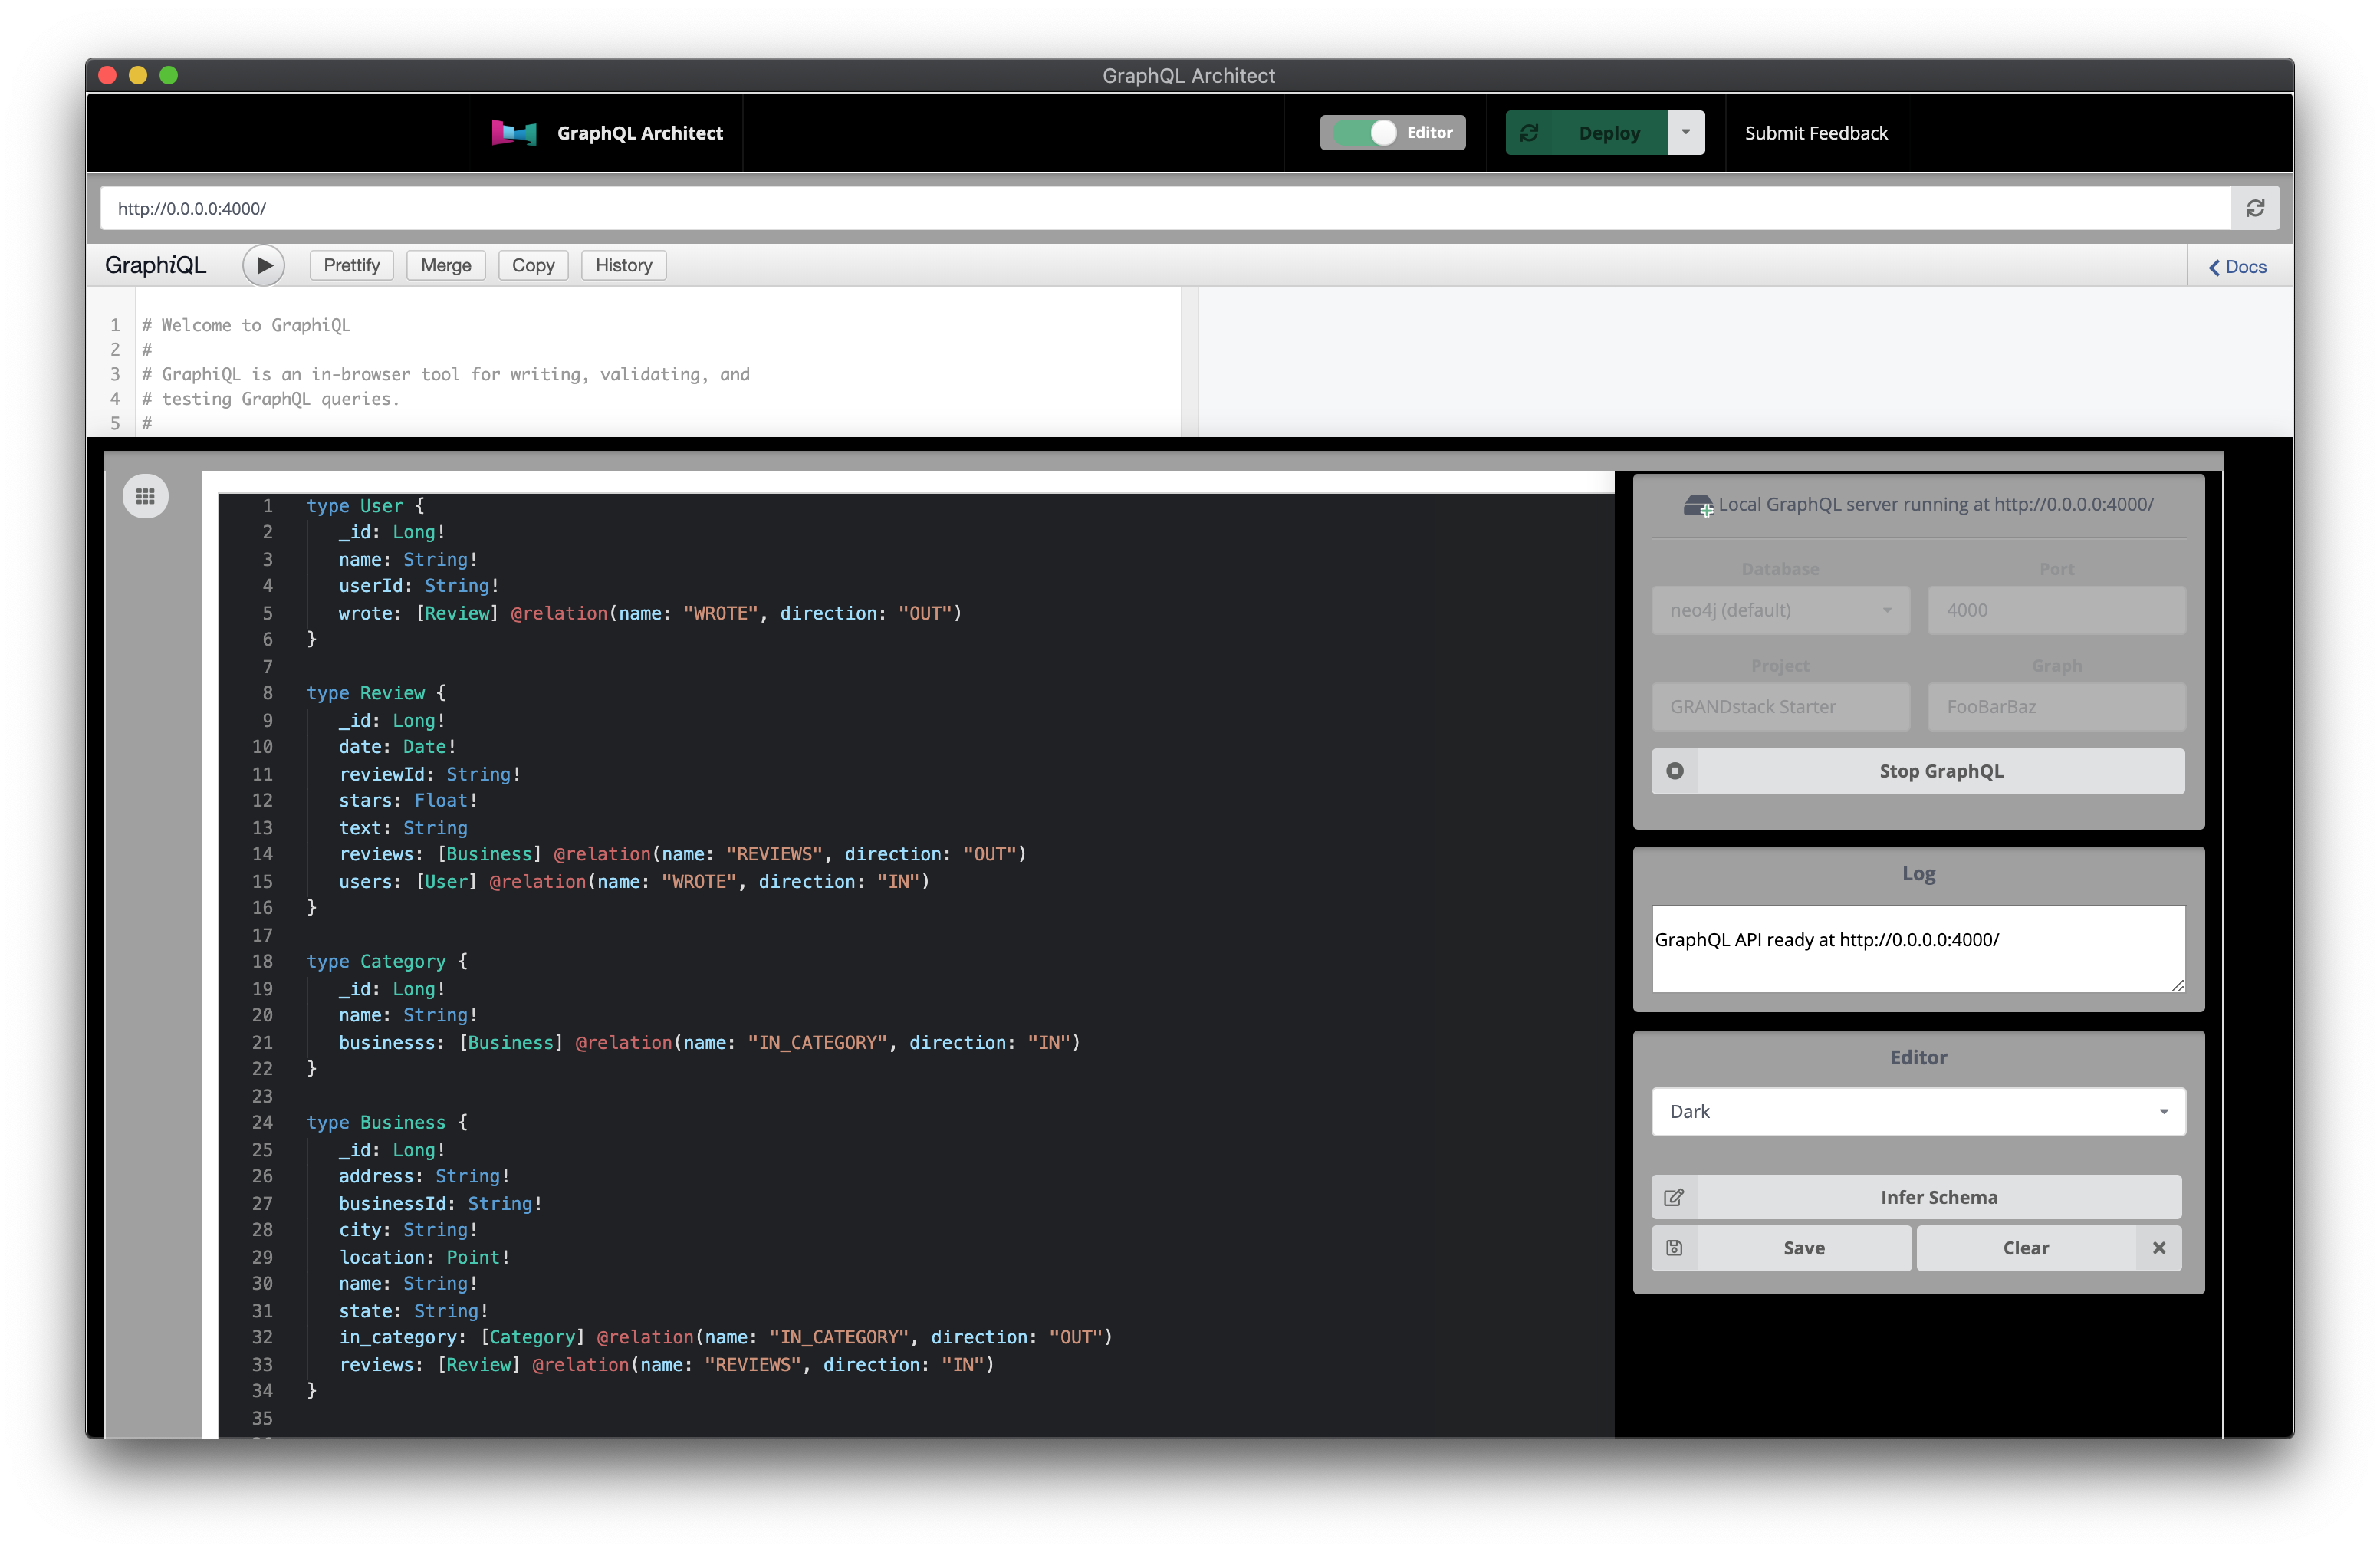This screenshot has height=1552, width=2380.
Task: Click the grid icon in left sidebar
Action: click(x=146, y=496)
